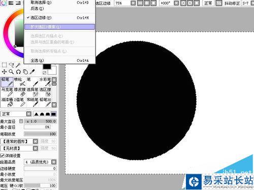The image size is (254, 190).
Task: Click the white background color swatch
Action: (52, 71)
